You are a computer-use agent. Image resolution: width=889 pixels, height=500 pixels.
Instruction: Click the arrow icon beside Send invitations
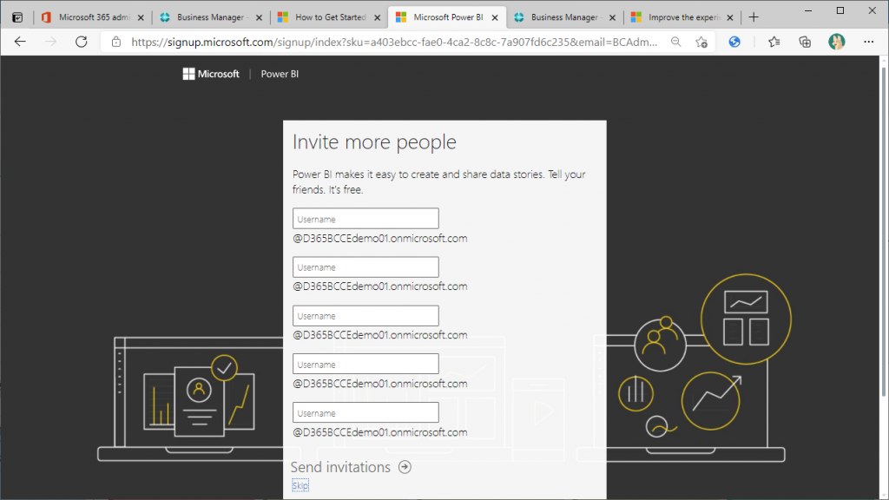(x=405, y=467)
